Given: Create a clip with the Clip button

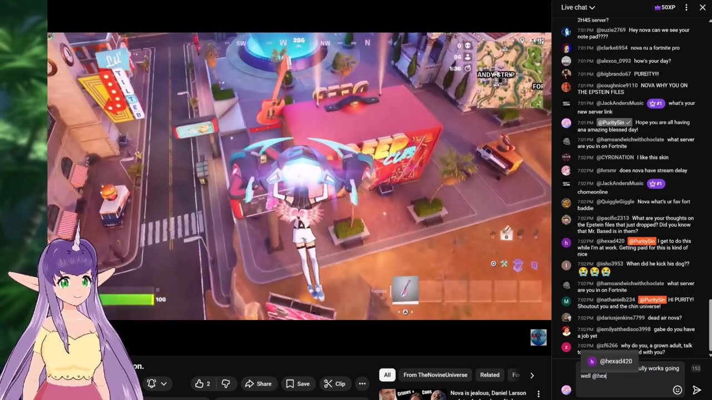Looking at the screenshot, I should tap(335, 383).
